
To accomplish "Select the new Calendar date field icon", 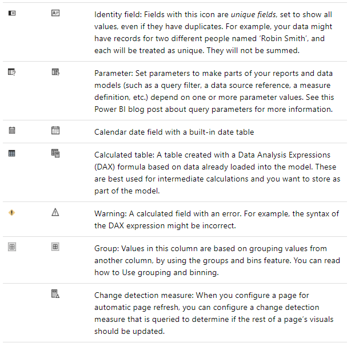I will pyautogui.click(x=55, y=130).
